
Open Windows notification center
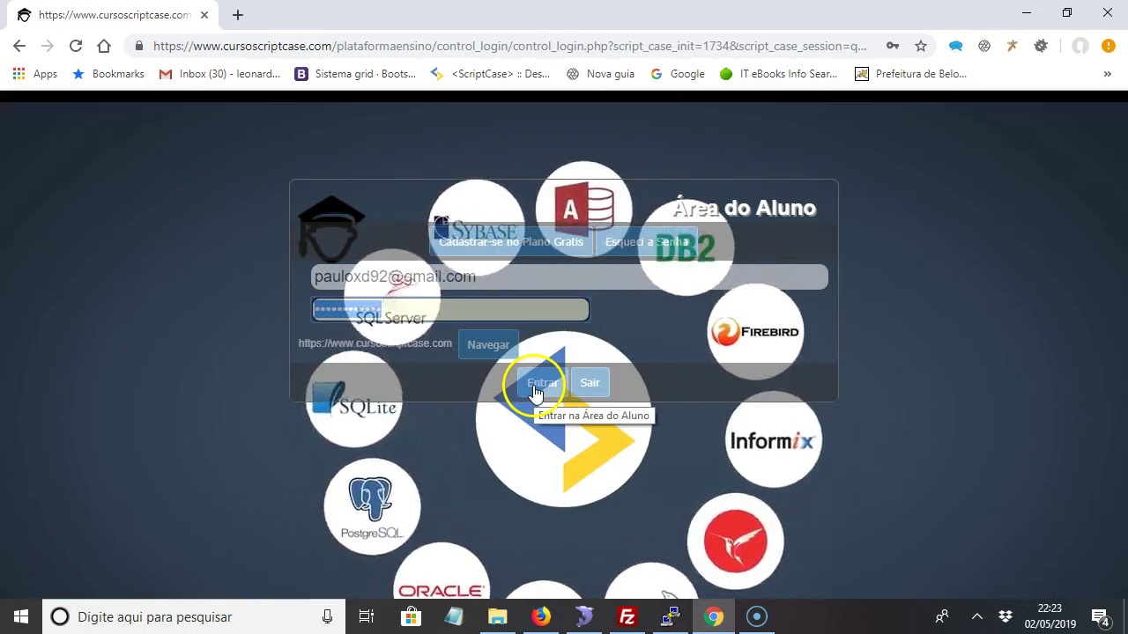coord(1100,616)
